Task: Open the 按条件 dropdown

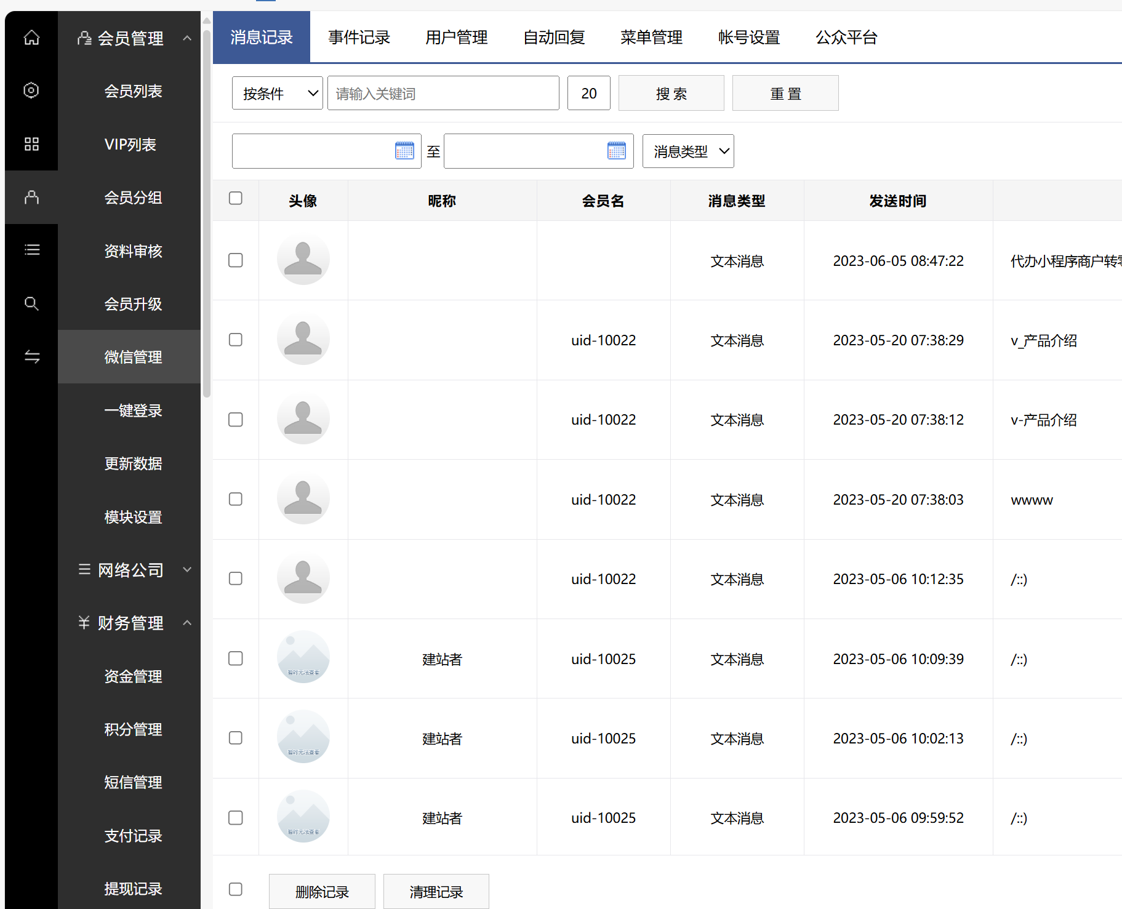Action: tap(278, 93)
